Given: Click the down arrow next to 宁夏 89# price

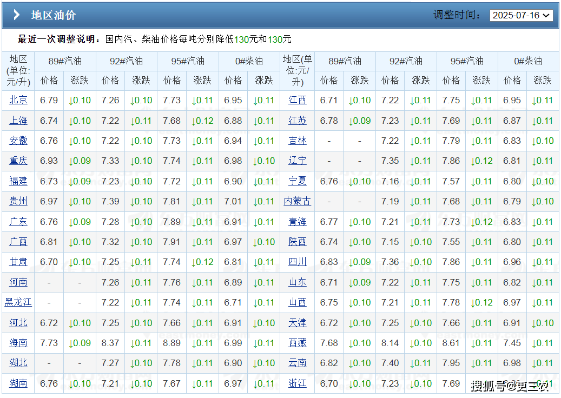Looking at the screenshot, I should tap(359, 181).
